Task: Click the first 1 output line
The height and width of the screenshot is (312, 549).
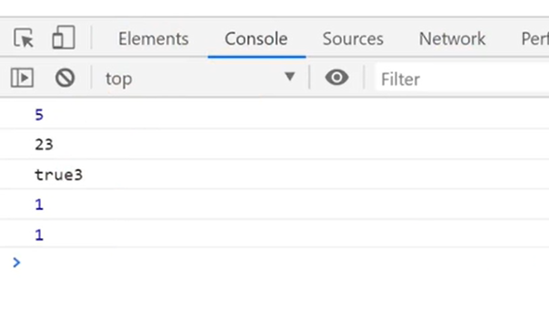Action: [39, 205]
